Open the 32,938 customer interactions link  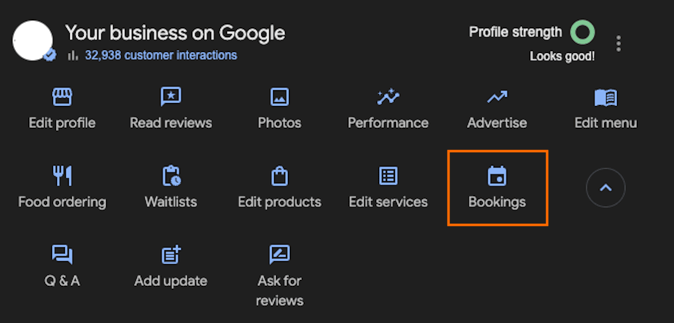[x=161, y=55]
